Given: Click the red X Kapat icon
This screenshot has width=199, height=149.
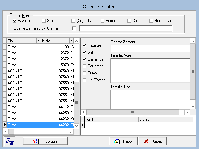Looking at the screenshot, I should [x=146, y=141].
